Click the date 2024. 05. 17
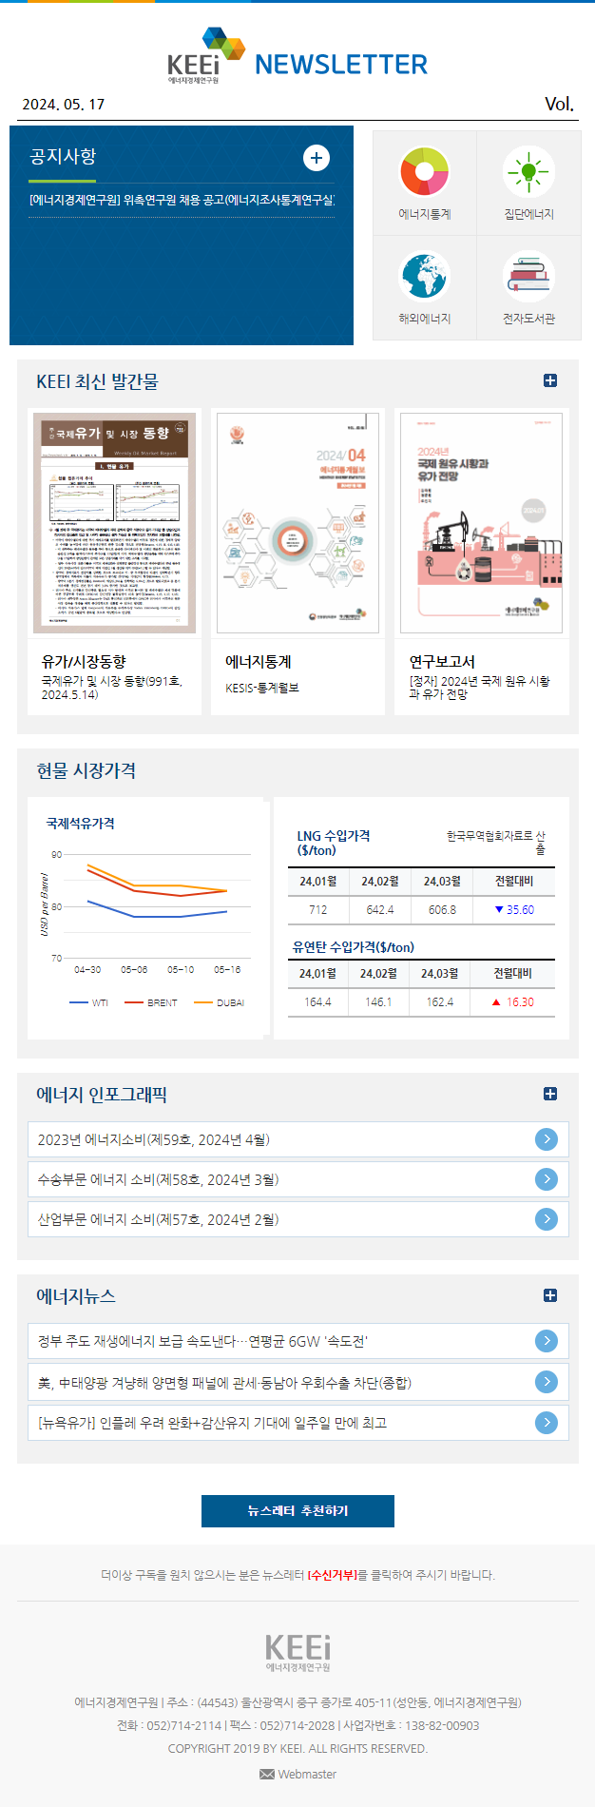This screenshot has width=595, height=1807. 64,105
